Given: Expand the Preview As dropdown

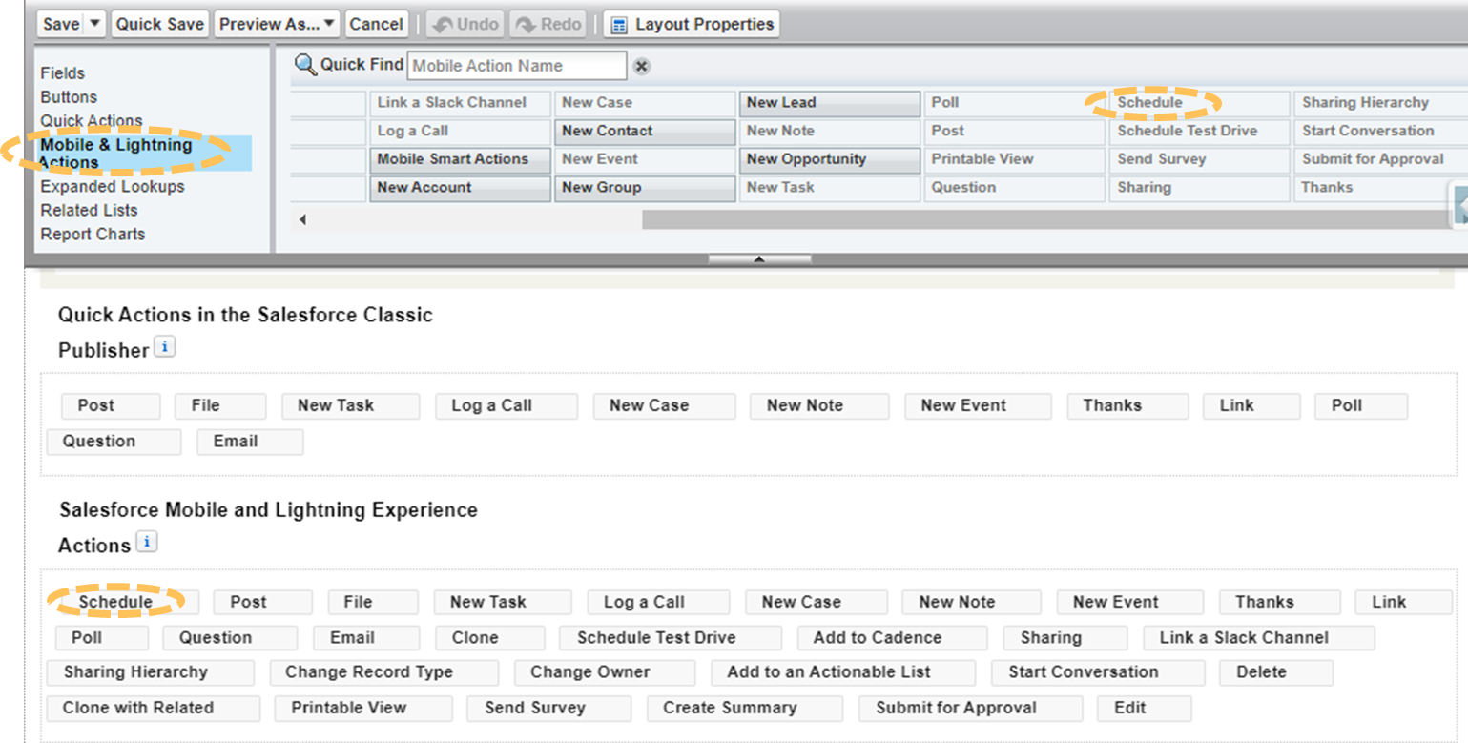Looking at the screenshot, I should pyautogui.click(x=278, y=24).
